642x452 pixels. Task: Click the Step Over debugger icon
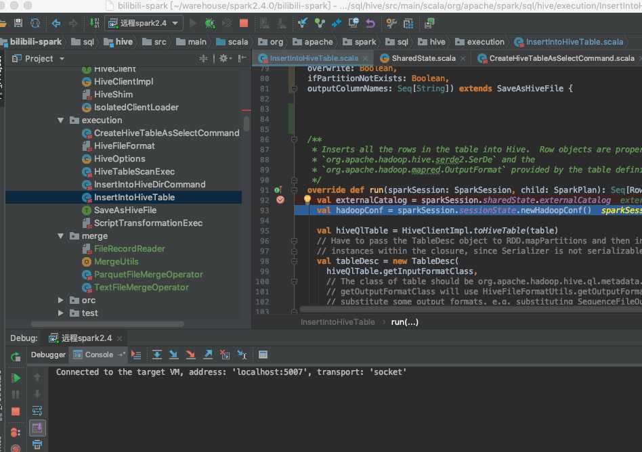pos(156,355)
